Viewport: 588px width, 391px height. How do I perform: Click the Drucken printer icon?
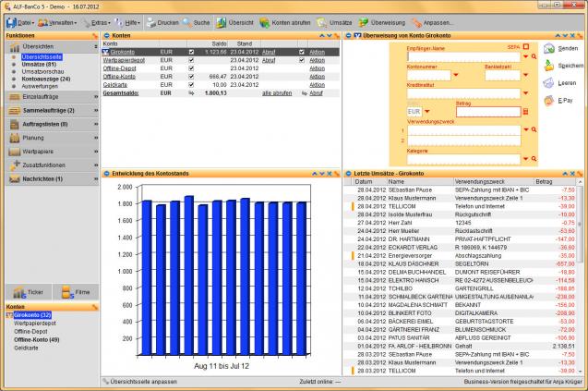(150, 23)
